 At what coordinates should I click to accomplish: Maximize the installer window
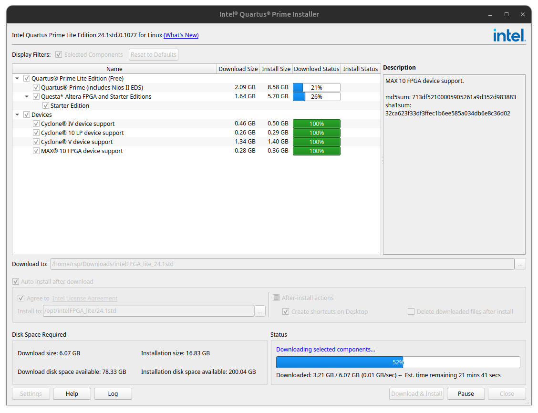tap(507, 14)
